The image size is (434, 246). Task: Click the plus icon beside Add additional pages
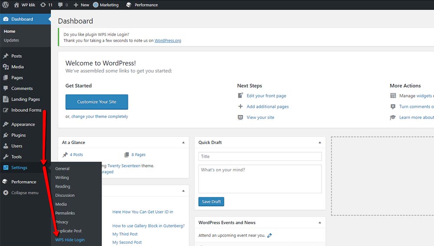(240, 106)
